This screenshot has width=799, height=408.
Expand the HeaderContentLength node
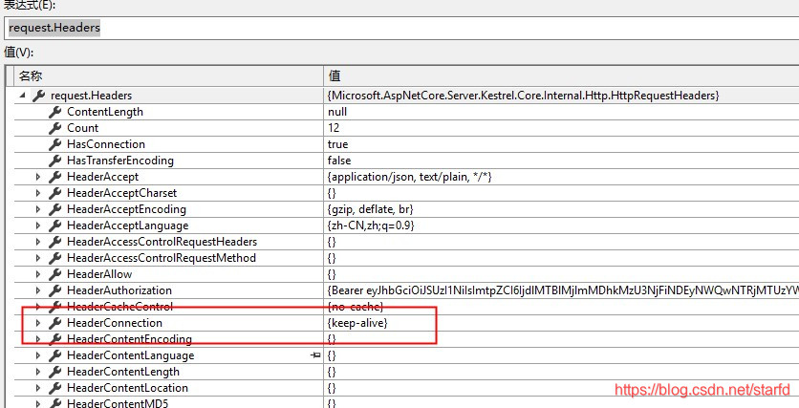37,372
